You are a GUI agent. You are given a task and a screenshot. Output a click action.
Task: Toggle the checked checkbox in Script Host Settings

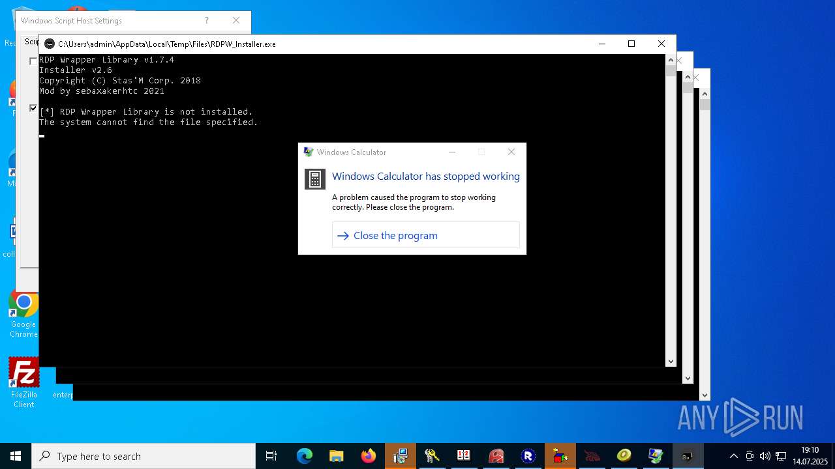[x=33, y=108]
